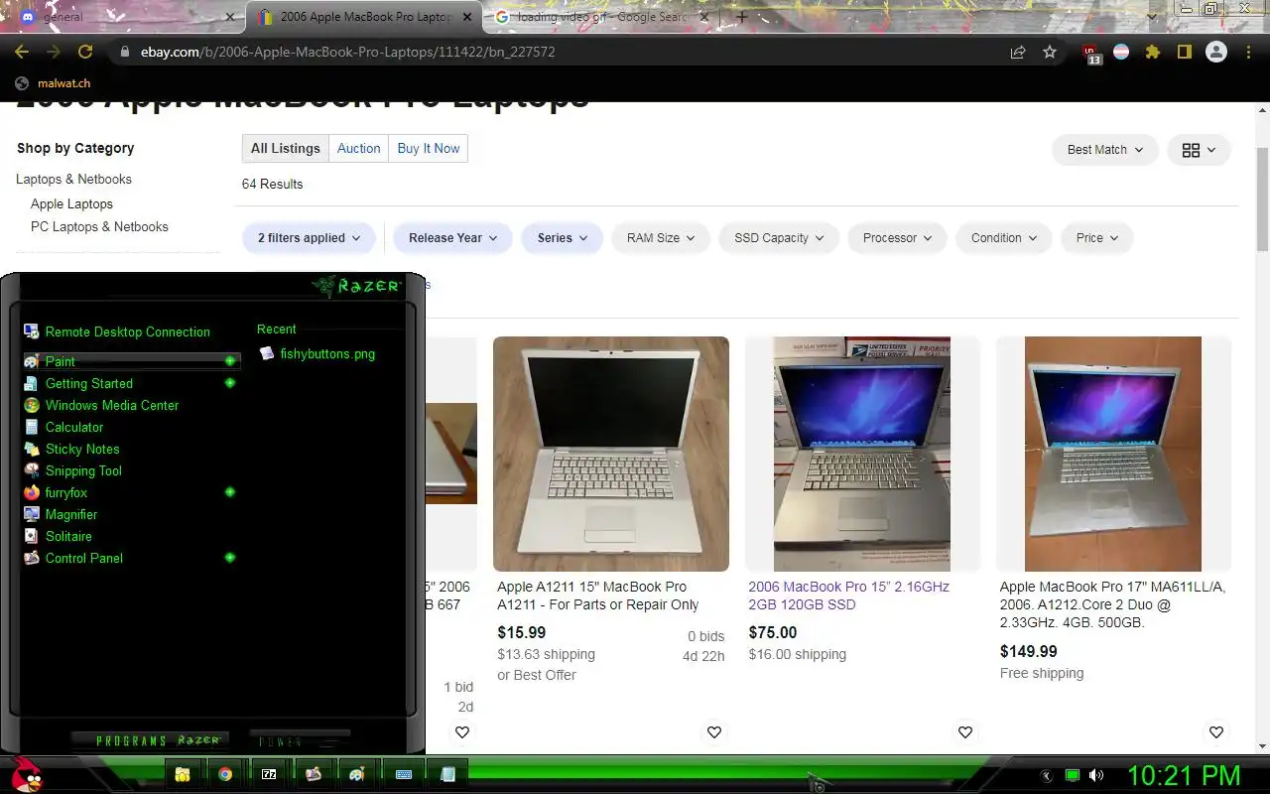Save the $15.99 MacBook to watchlist
The image size is (1270, 794).
coord(714,732)
